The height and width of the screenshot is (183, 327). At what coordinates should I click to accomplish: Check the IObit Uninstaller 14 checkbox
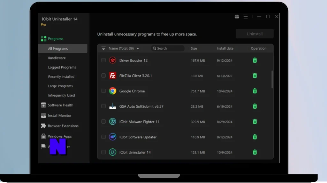pyautogui.click(x=103, y=152)
